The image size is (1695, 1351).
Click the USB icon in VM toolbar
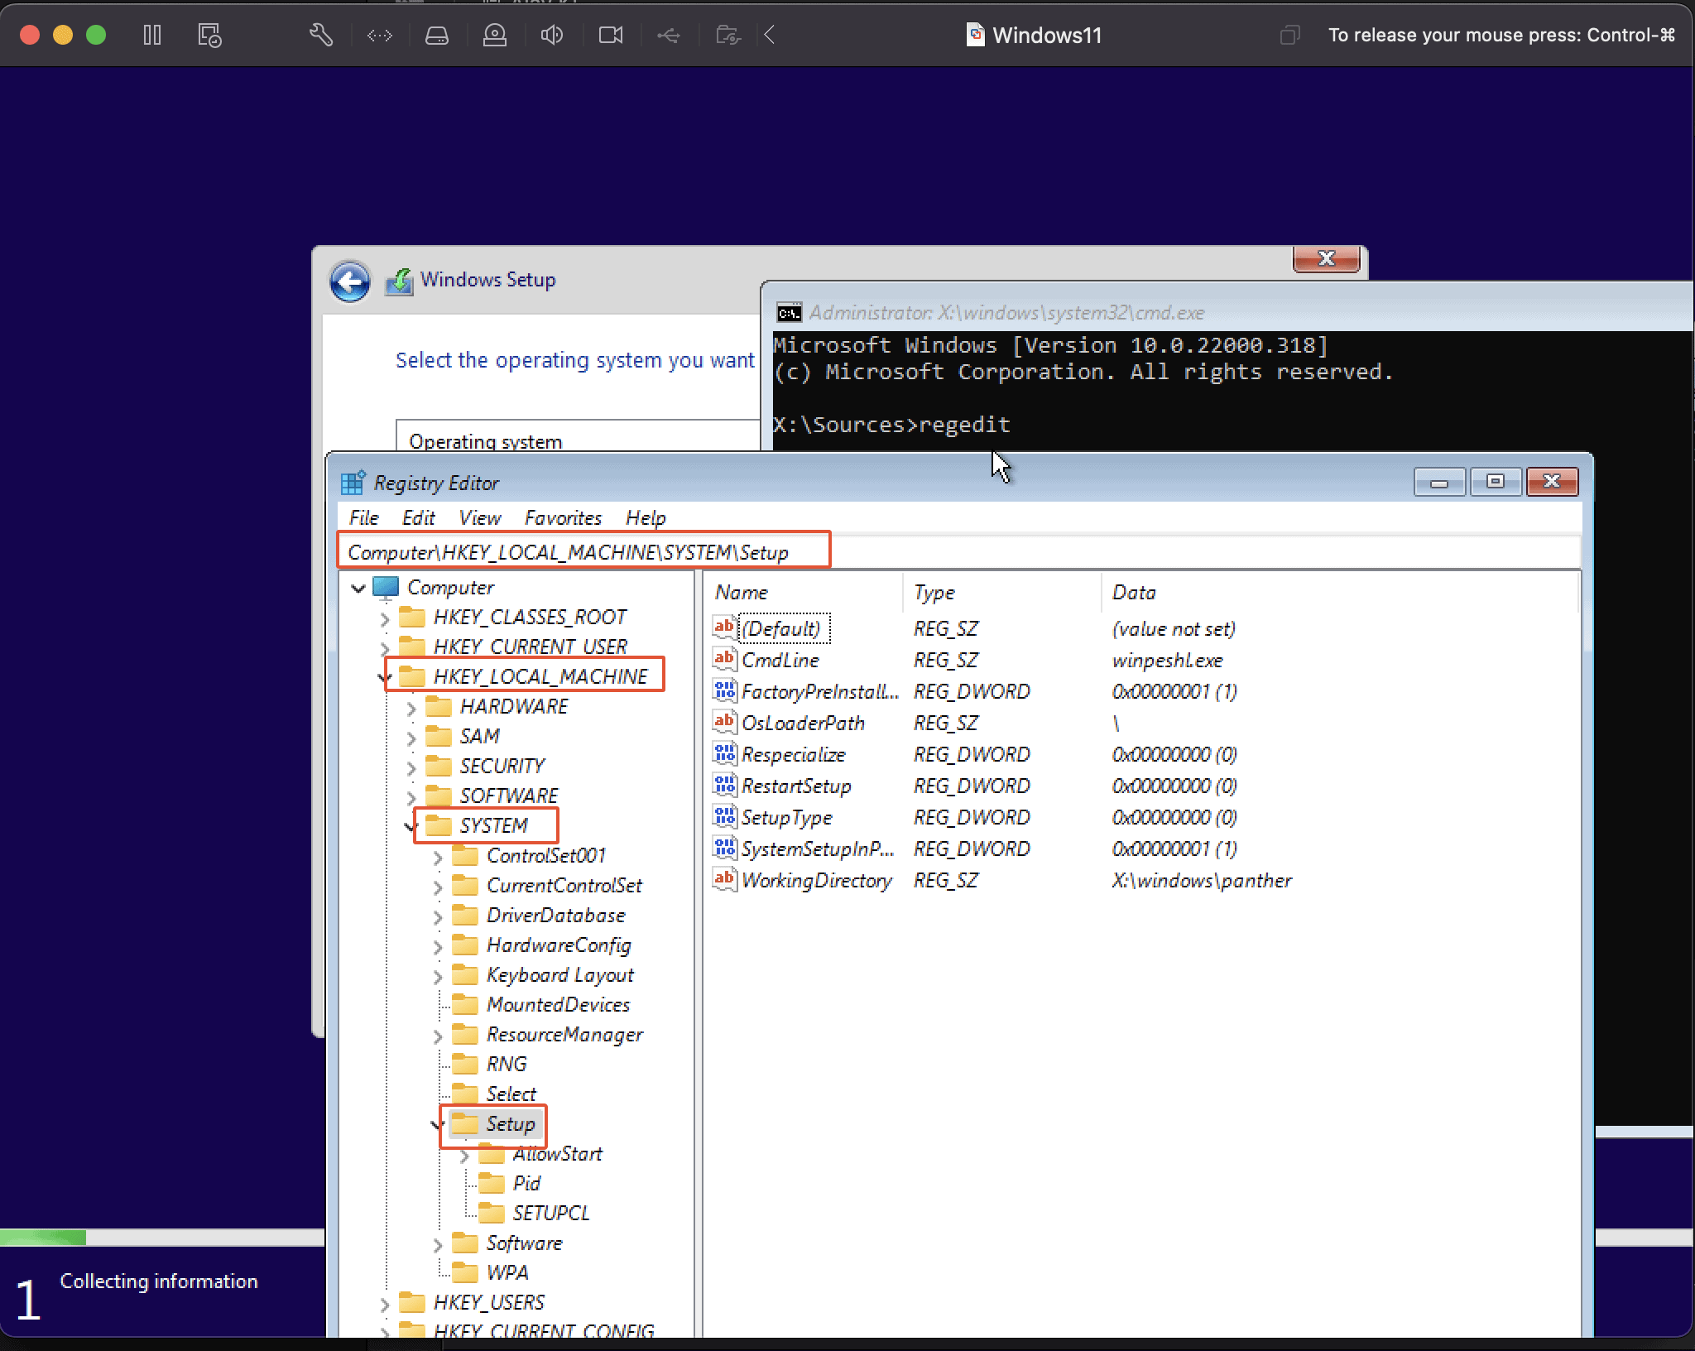(x=669, y=35)
